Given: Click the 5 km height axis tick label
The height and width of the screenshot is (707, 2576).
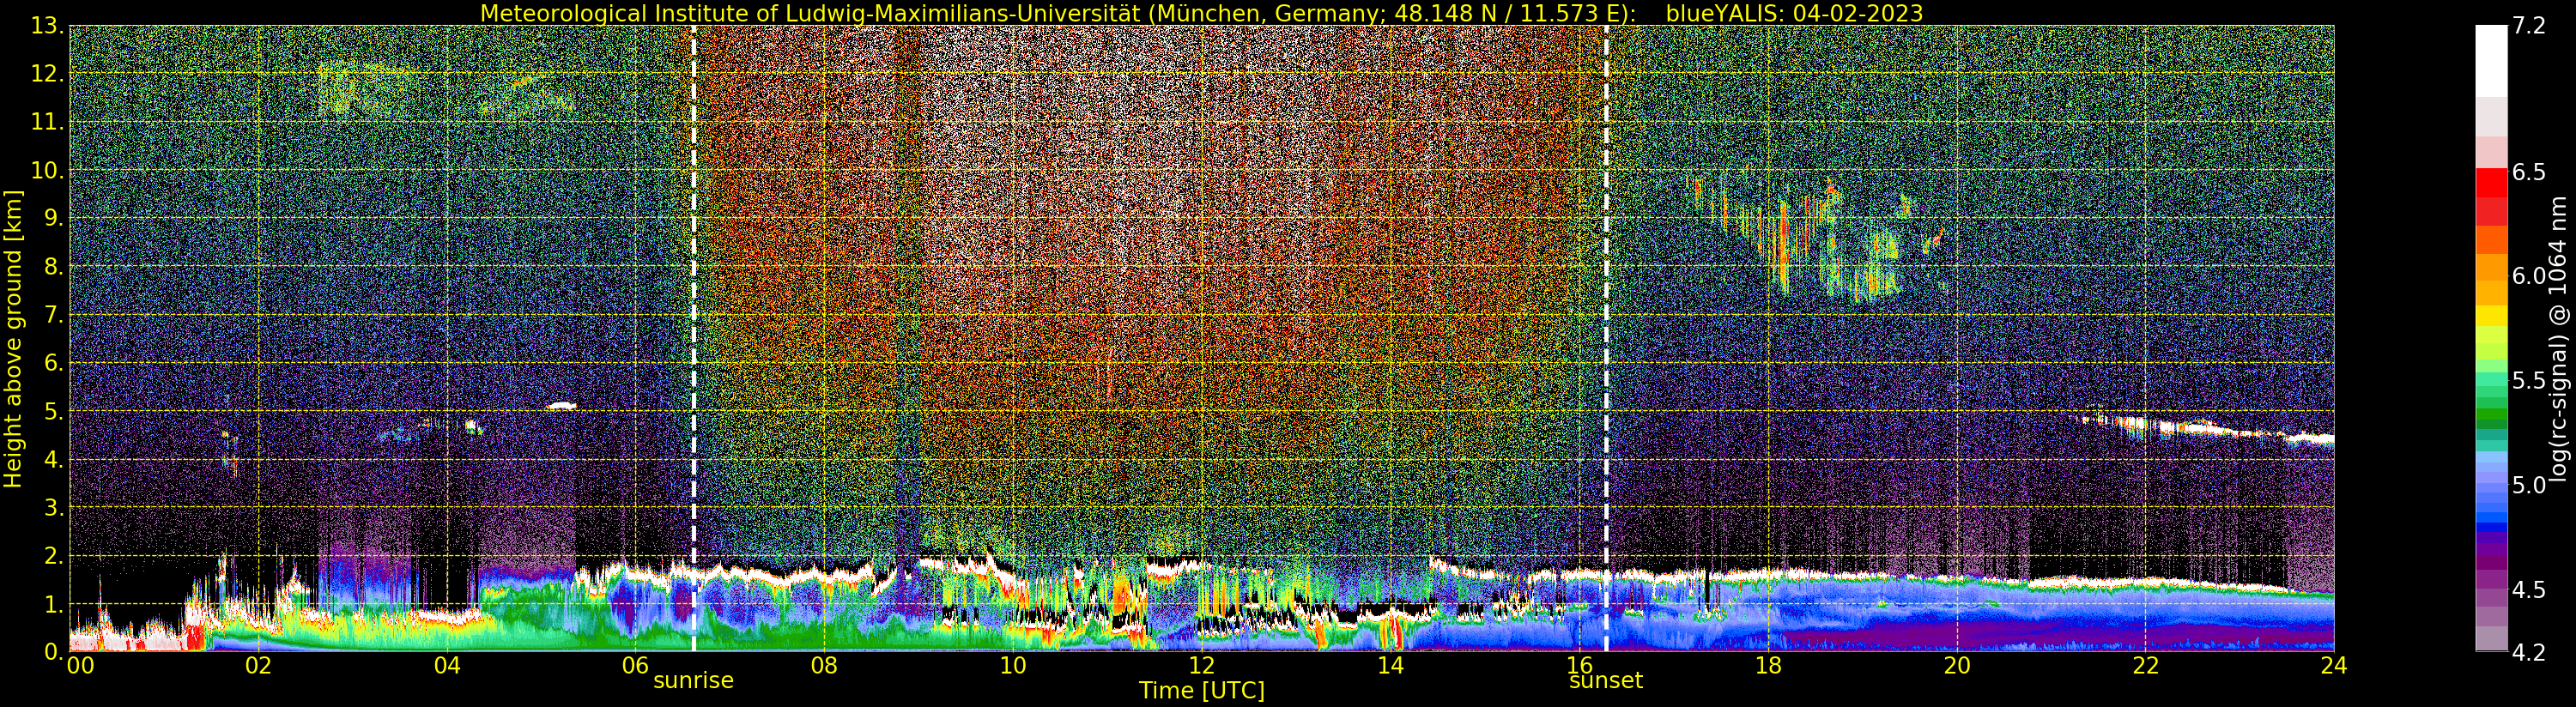Looking at the screenshot, I should coord(52,411).
